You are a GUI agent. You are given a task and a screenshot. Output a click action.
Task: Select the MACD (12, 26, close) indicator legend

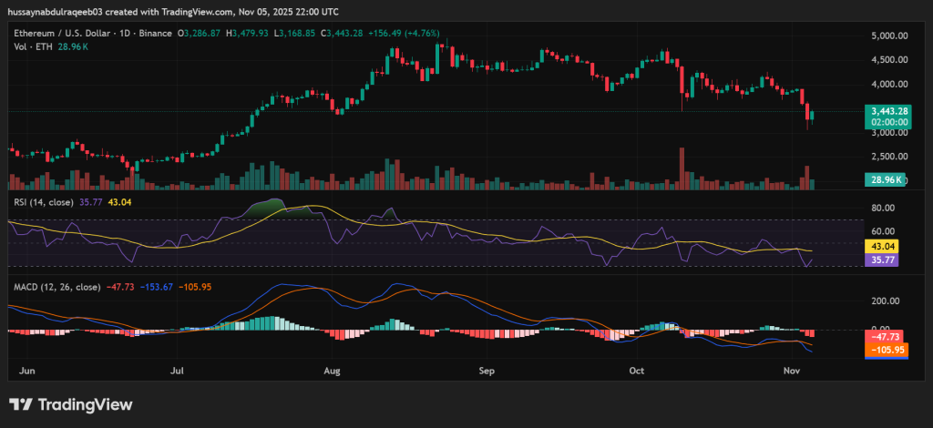pyautogui.click(x=56, y=287)
